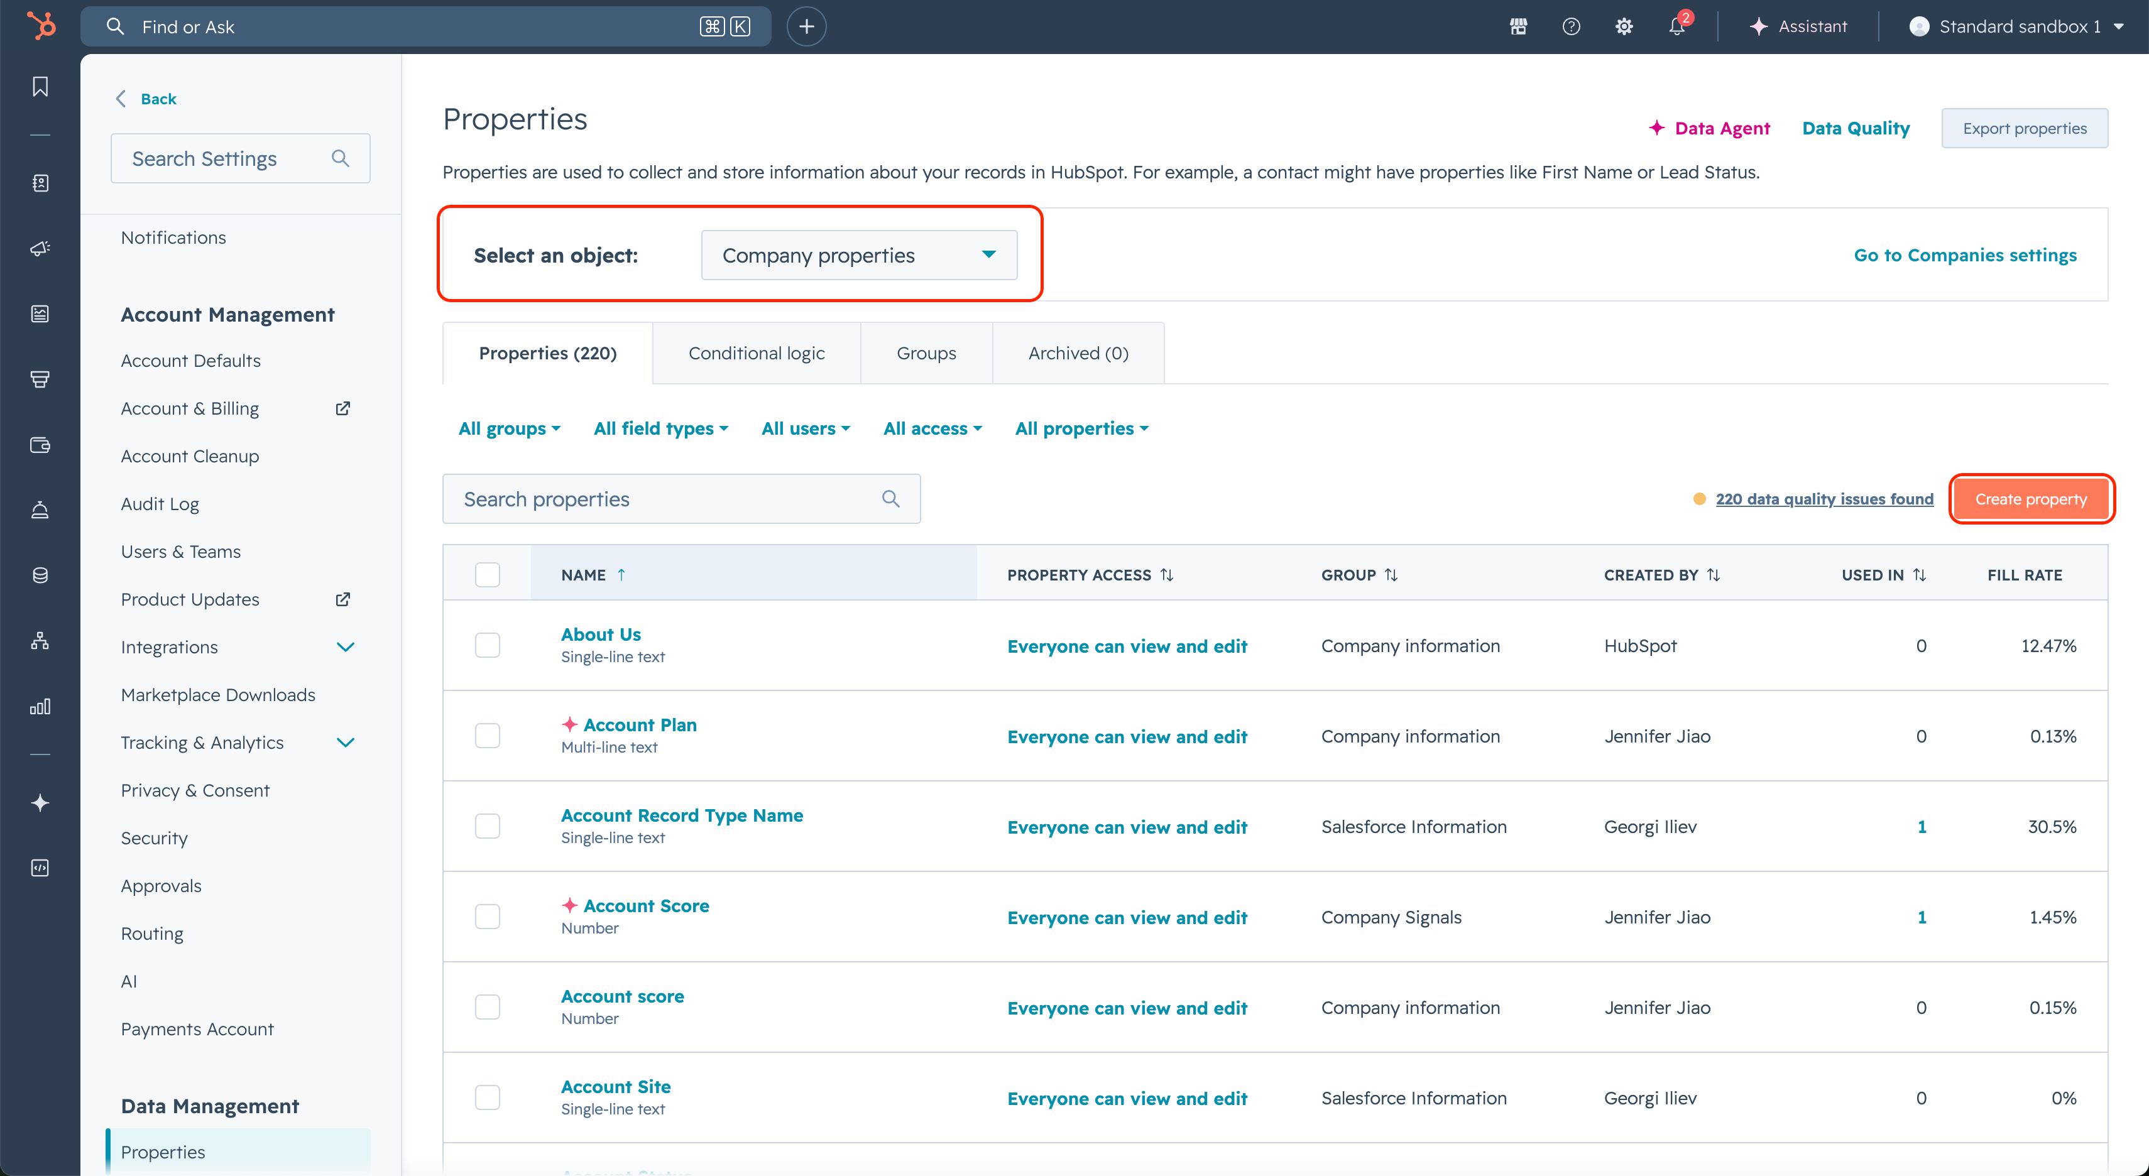This screenshot has height=1176, width=2149.
Task: Expand the Tracking & Analytics chevron
Action: (346, 743)
